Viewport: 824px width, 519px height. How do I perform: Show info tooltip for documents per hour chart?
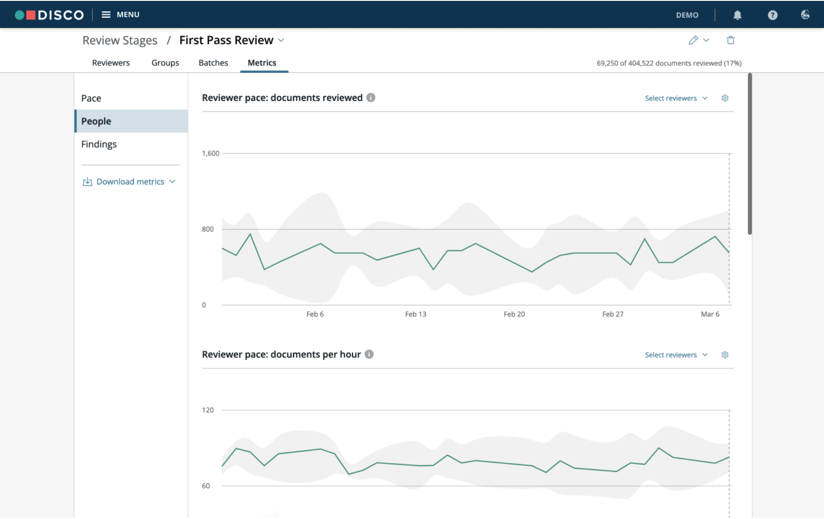point(369,354)
